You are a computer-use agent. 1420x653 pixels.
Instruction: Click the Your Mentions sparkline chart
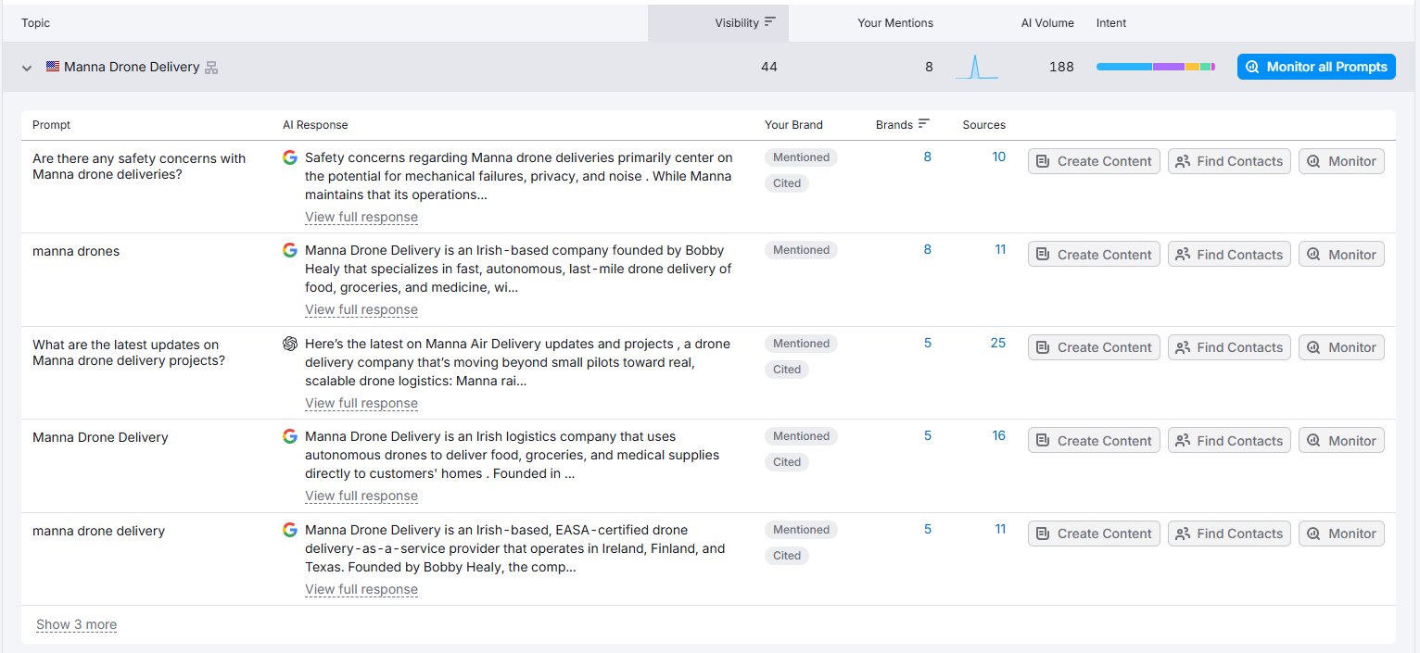tap(977, 67)
